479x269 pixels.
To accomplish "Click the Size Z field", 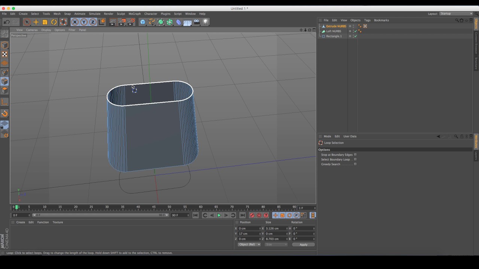I will tap(276, 239).
